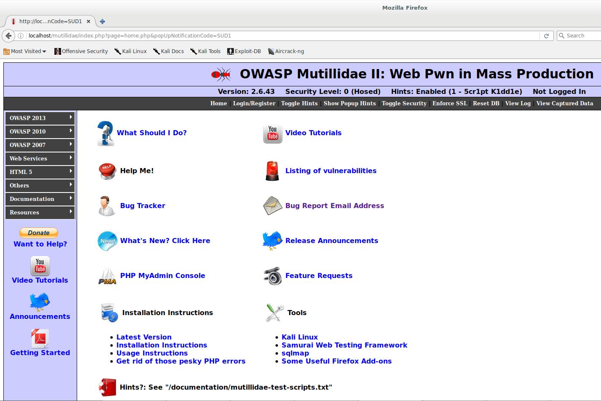Open View Captured Data in the top menu
The height and width of the screenshot is (401, 601).
(x=565, y=104)
